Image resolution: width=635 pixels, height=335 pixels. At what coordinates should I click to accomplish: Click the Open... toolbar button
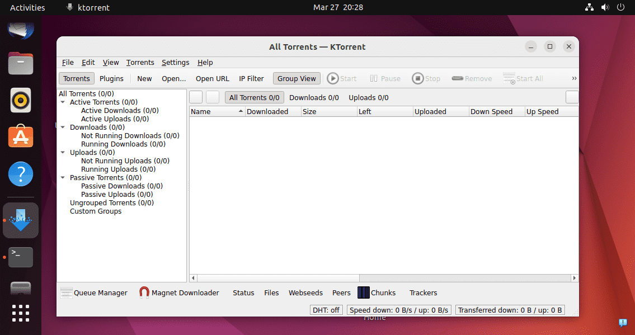click(x=174, y=78)
